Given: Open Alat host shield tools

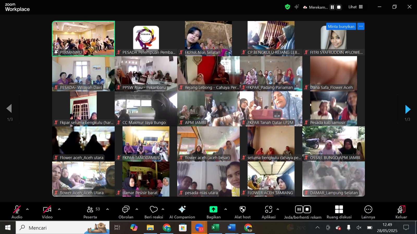Looking at the screenshot, I should pos(242,212).
